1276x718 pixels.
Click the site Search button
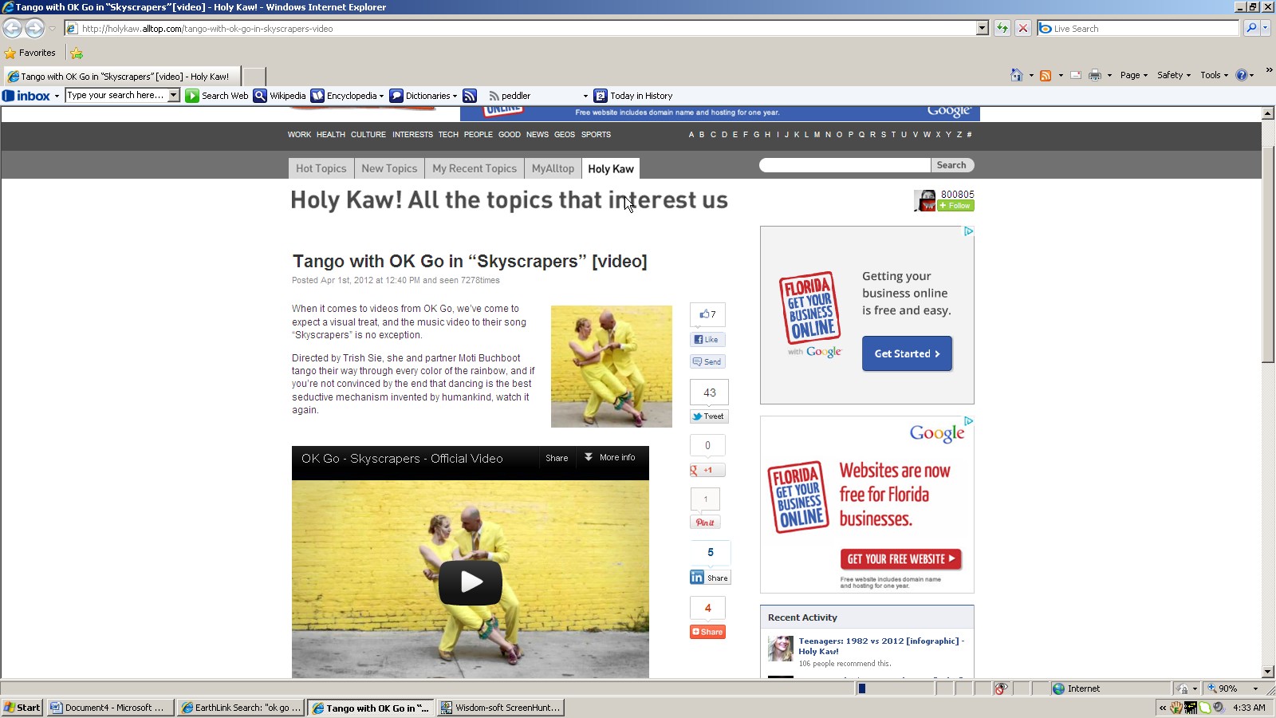click(x=951, y=165)
